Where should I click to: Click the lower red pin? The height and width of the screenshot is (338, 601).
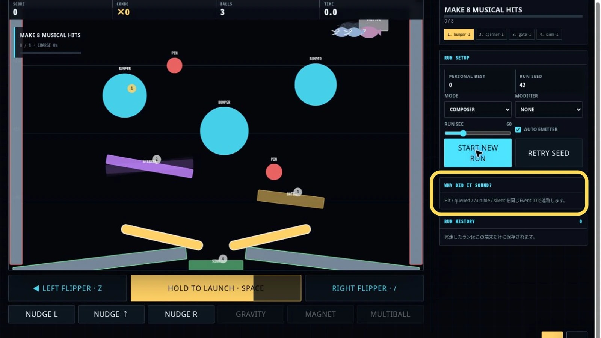[274, 172]
